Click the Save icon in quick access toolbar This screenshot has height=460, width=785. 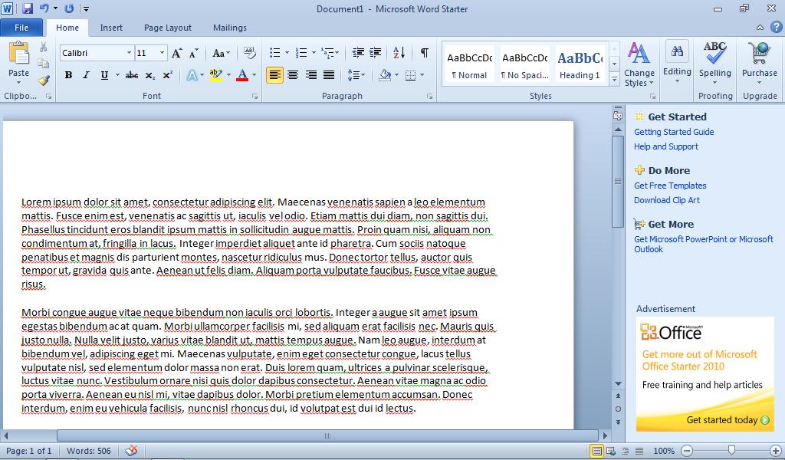27,8
